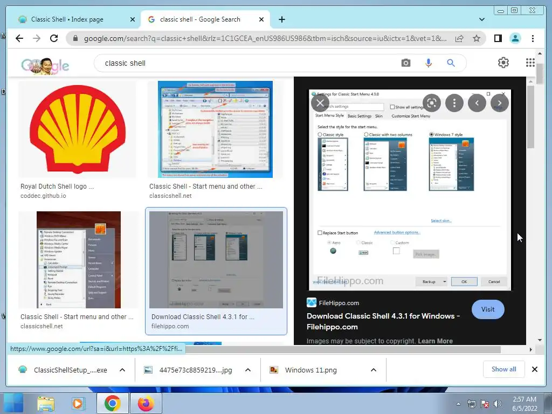
Task: Show hidden tray icons arrow
Action: click(458, 404)
